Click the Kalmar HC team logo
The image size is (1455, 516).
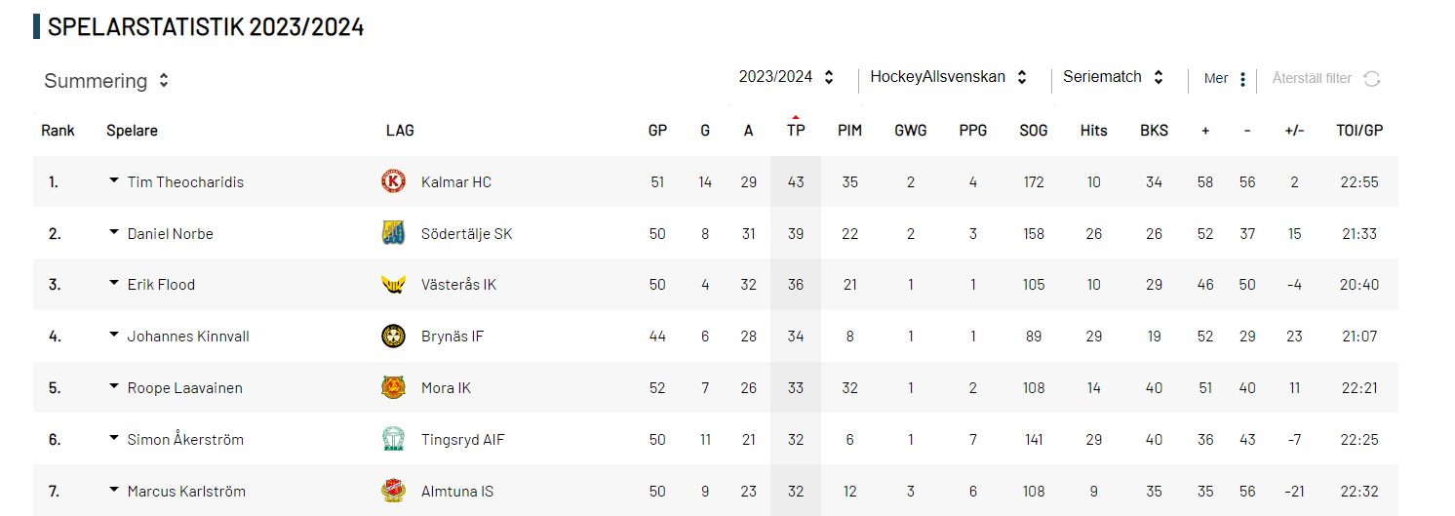point(393,181)
